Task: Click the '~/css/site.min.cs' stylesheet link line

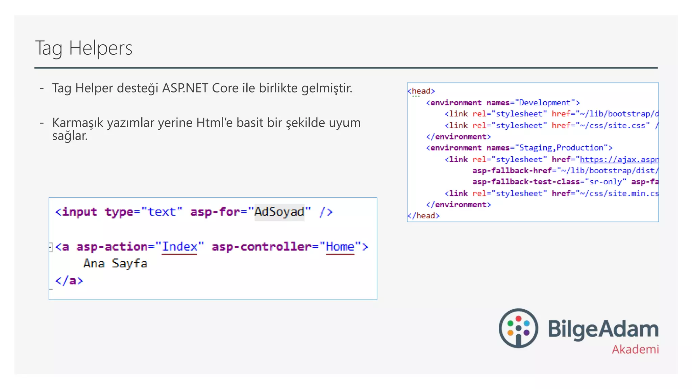Action: coord(551,193)
